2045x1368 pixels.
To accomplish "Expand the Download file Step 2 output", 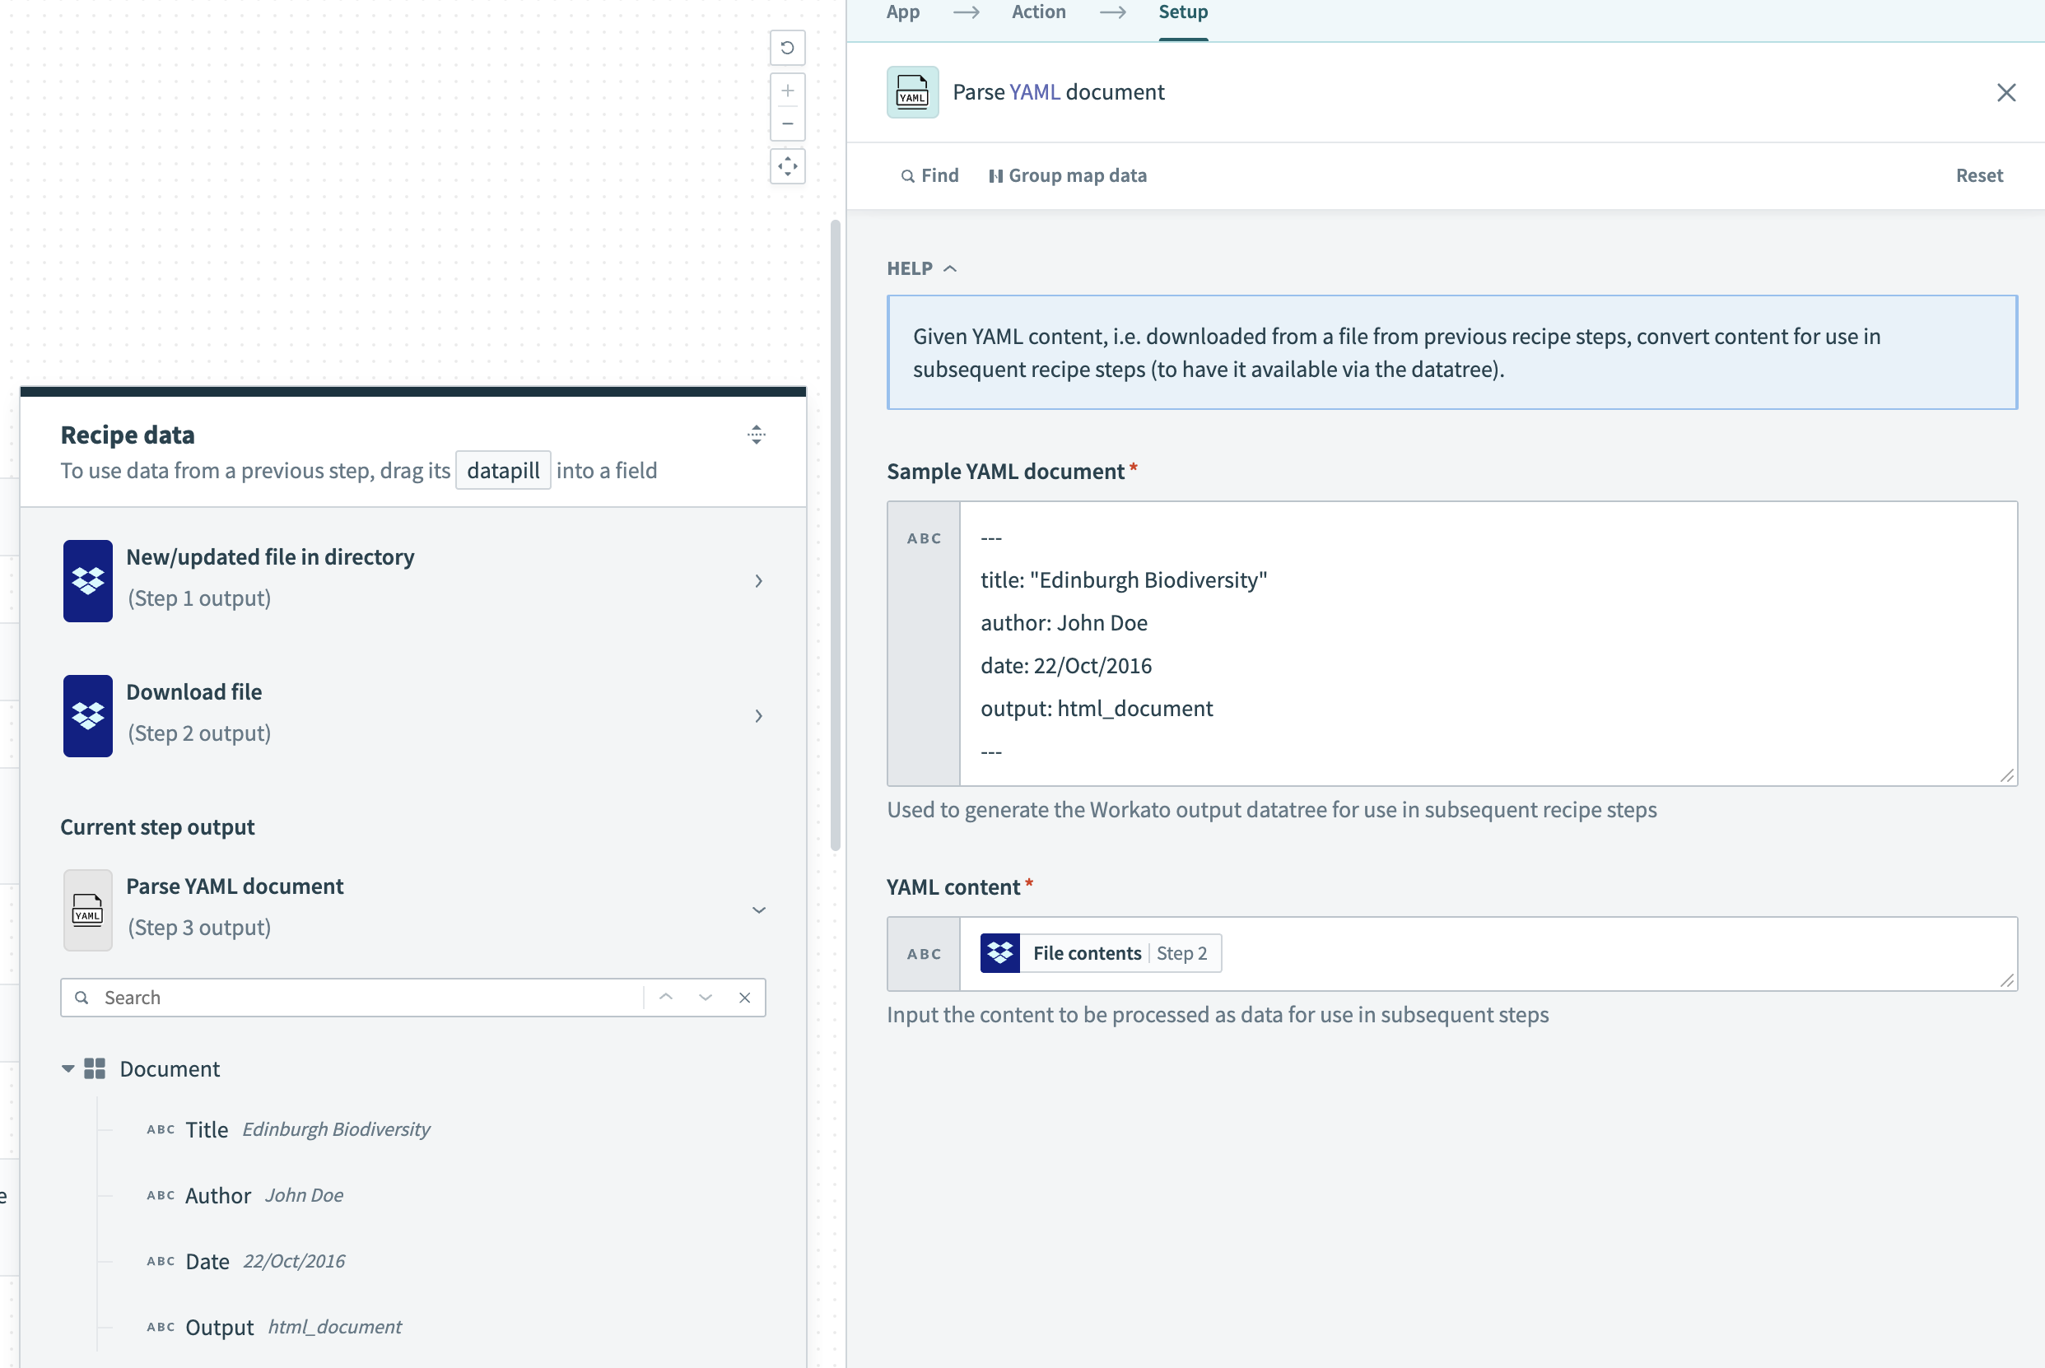I will coord(758,715).
